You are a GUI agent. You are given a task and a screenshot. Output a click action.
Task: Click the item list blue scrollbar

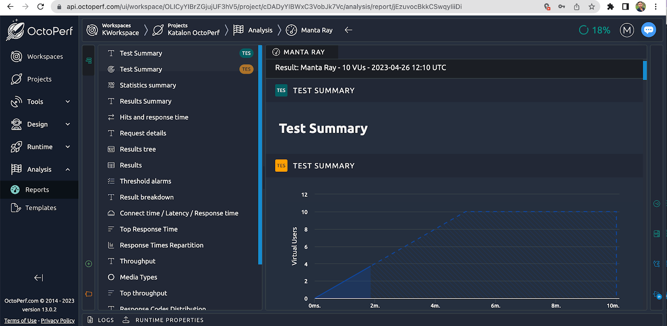(260, 155)
